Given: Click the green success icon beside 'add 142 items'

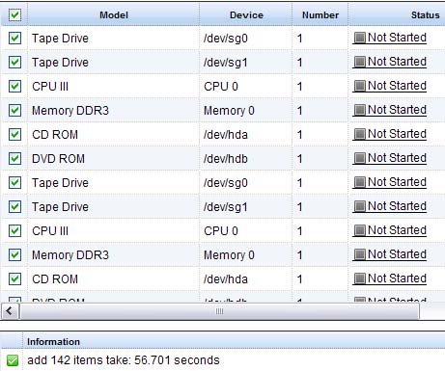Looking at the screenshot, I should click(x=13, y=360).
